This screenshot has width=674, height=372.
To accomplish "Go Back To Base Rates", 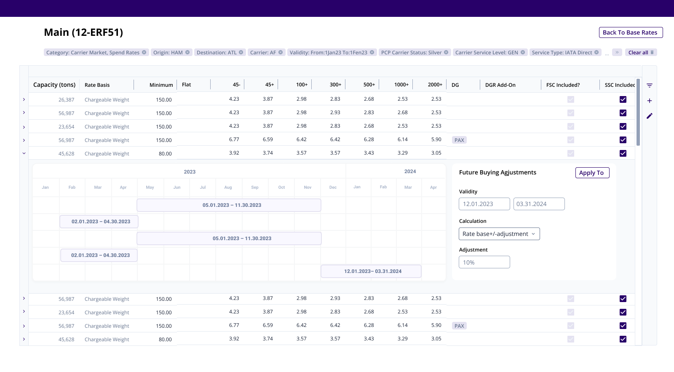I will pos(631,32).
